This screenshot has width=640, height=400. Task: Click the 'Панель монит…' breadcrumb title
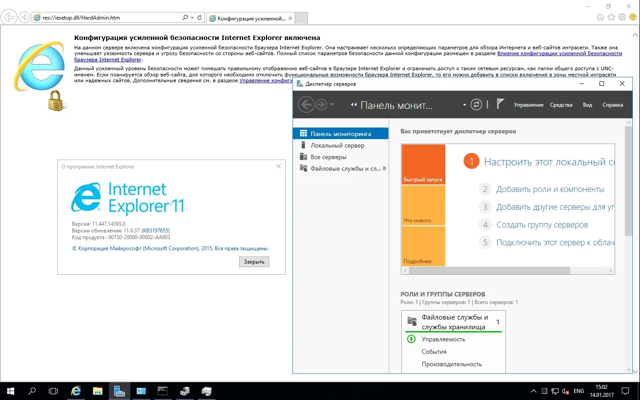[396, 105]
